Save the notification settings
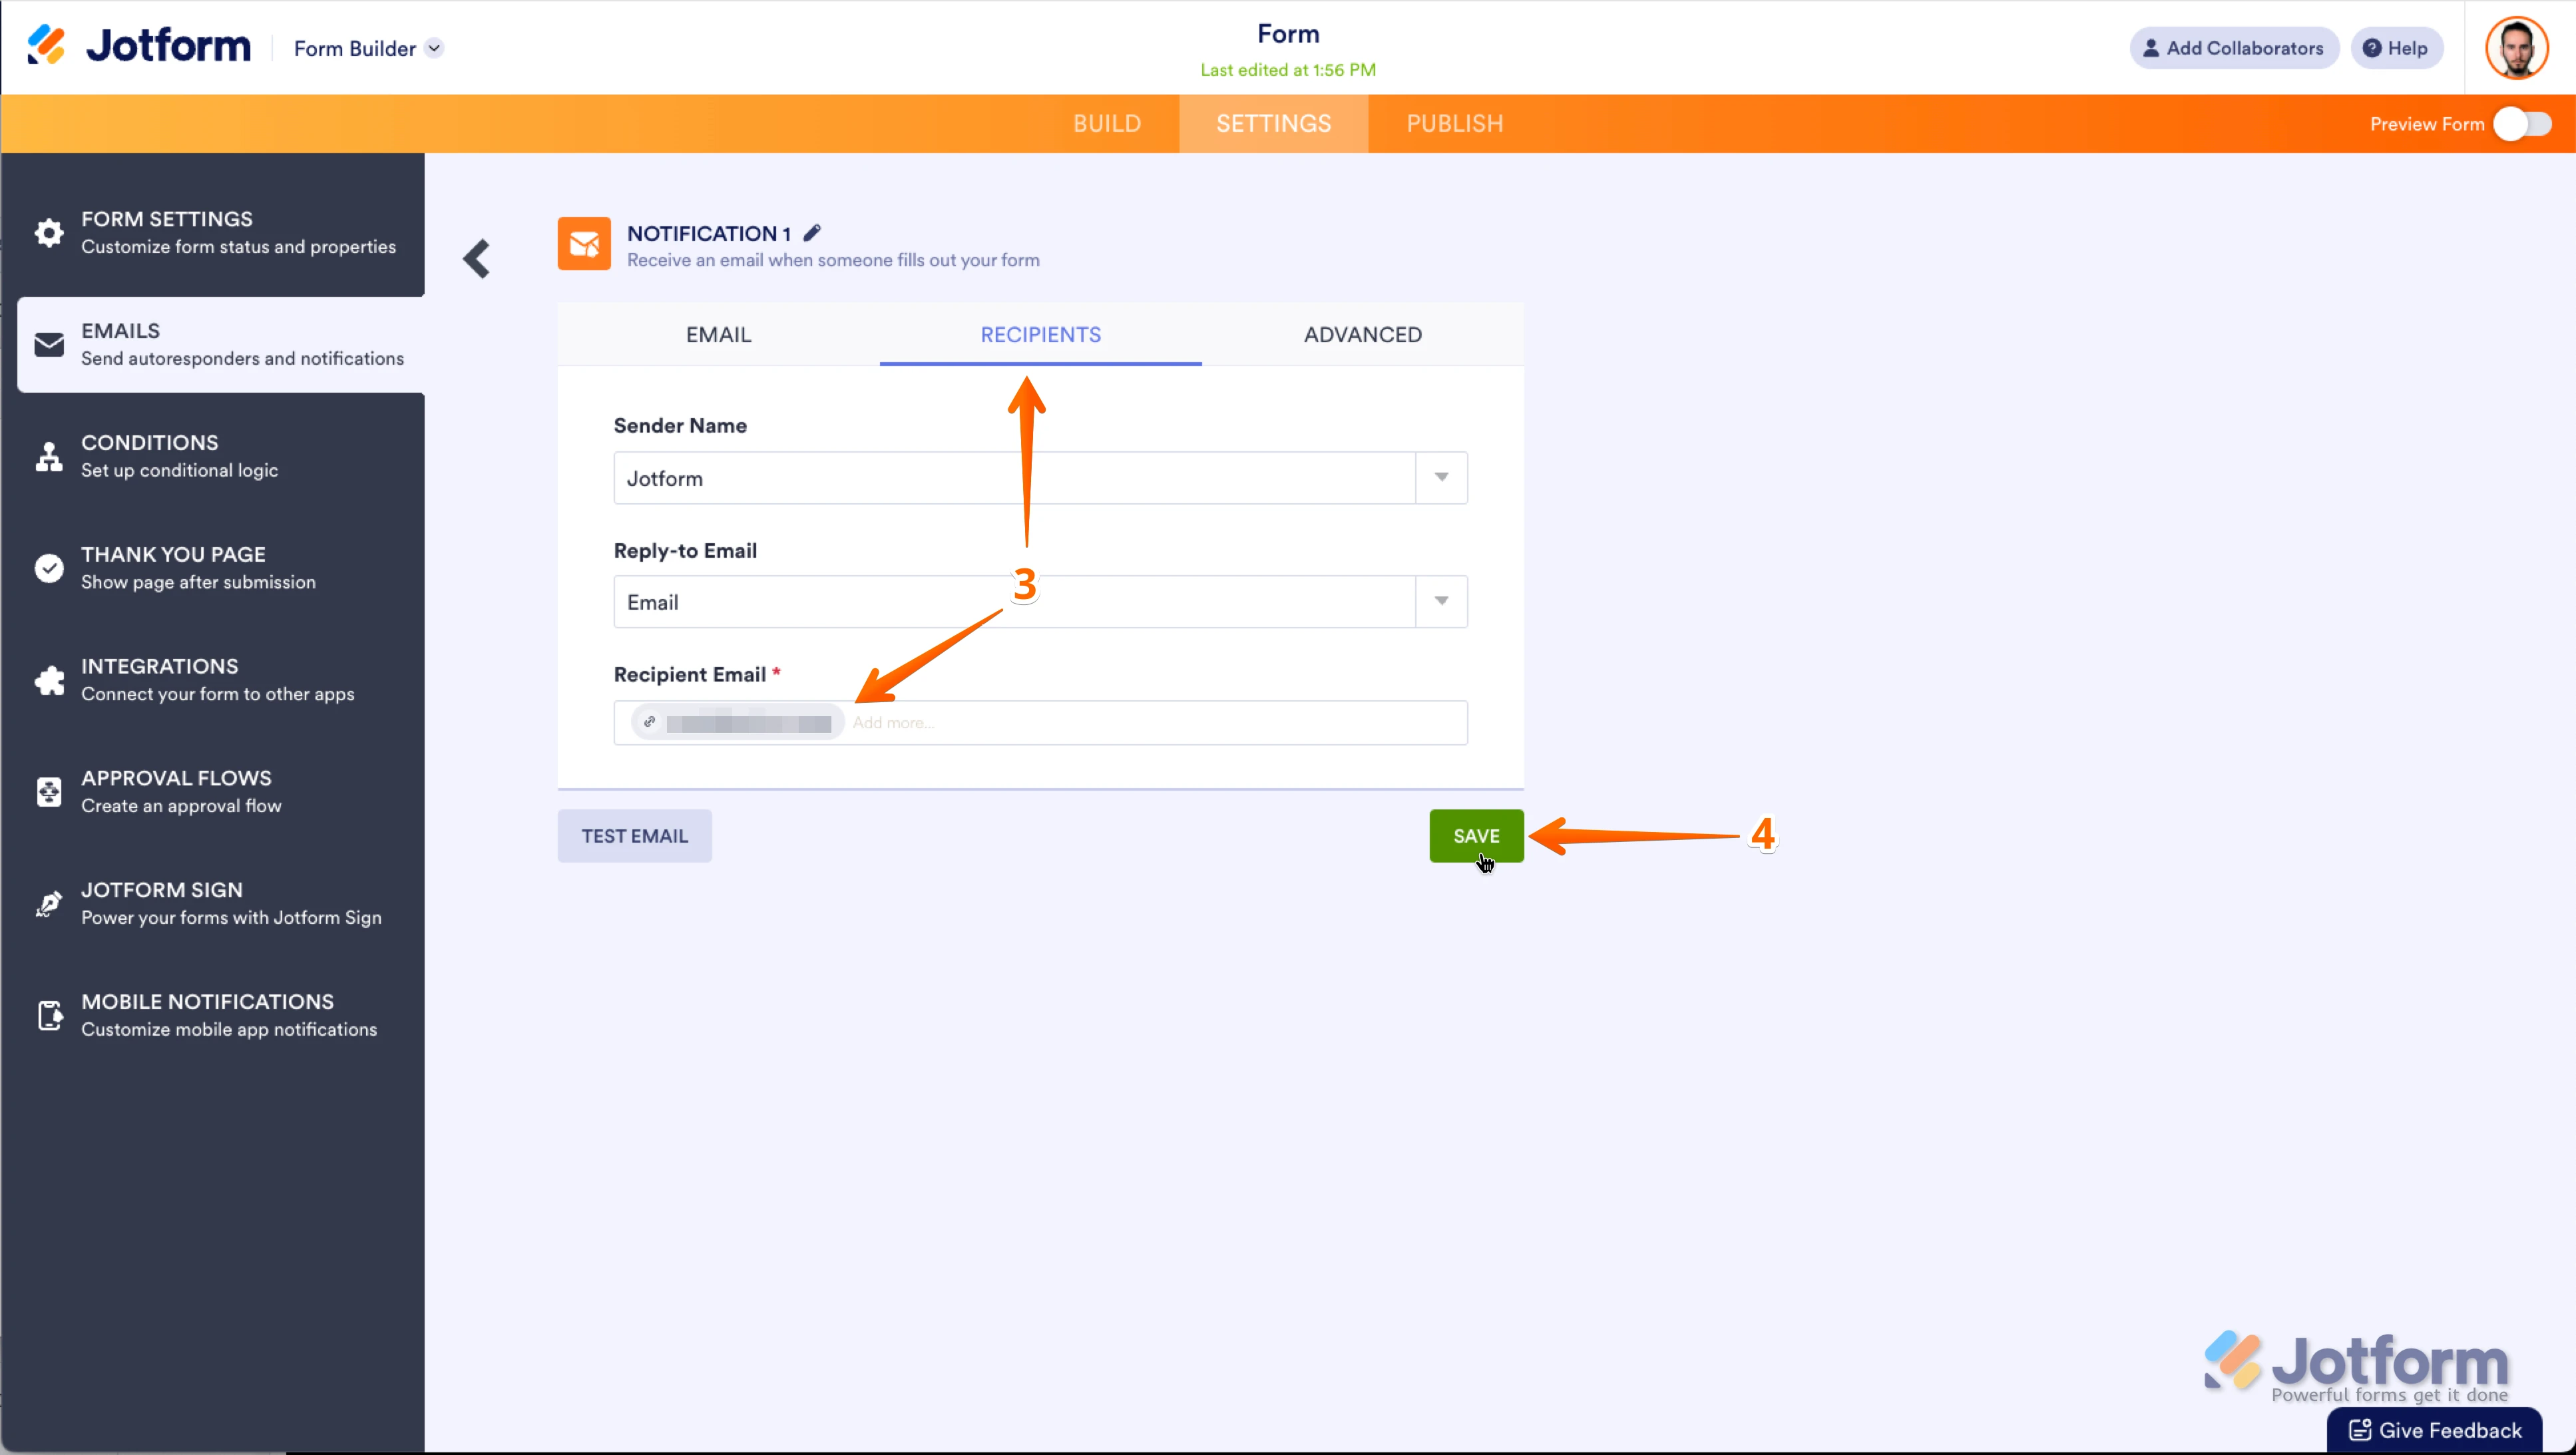This screenshot has width=2576, height=1455. pyautogui.click(x=1476, y=835)
